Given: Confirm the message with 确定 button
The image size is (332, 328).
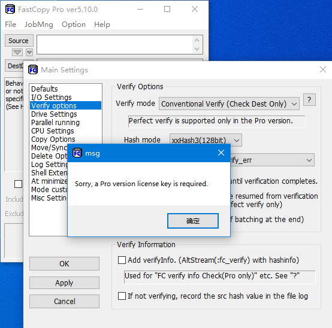Looking at the screenshot, I should (193, 221).
